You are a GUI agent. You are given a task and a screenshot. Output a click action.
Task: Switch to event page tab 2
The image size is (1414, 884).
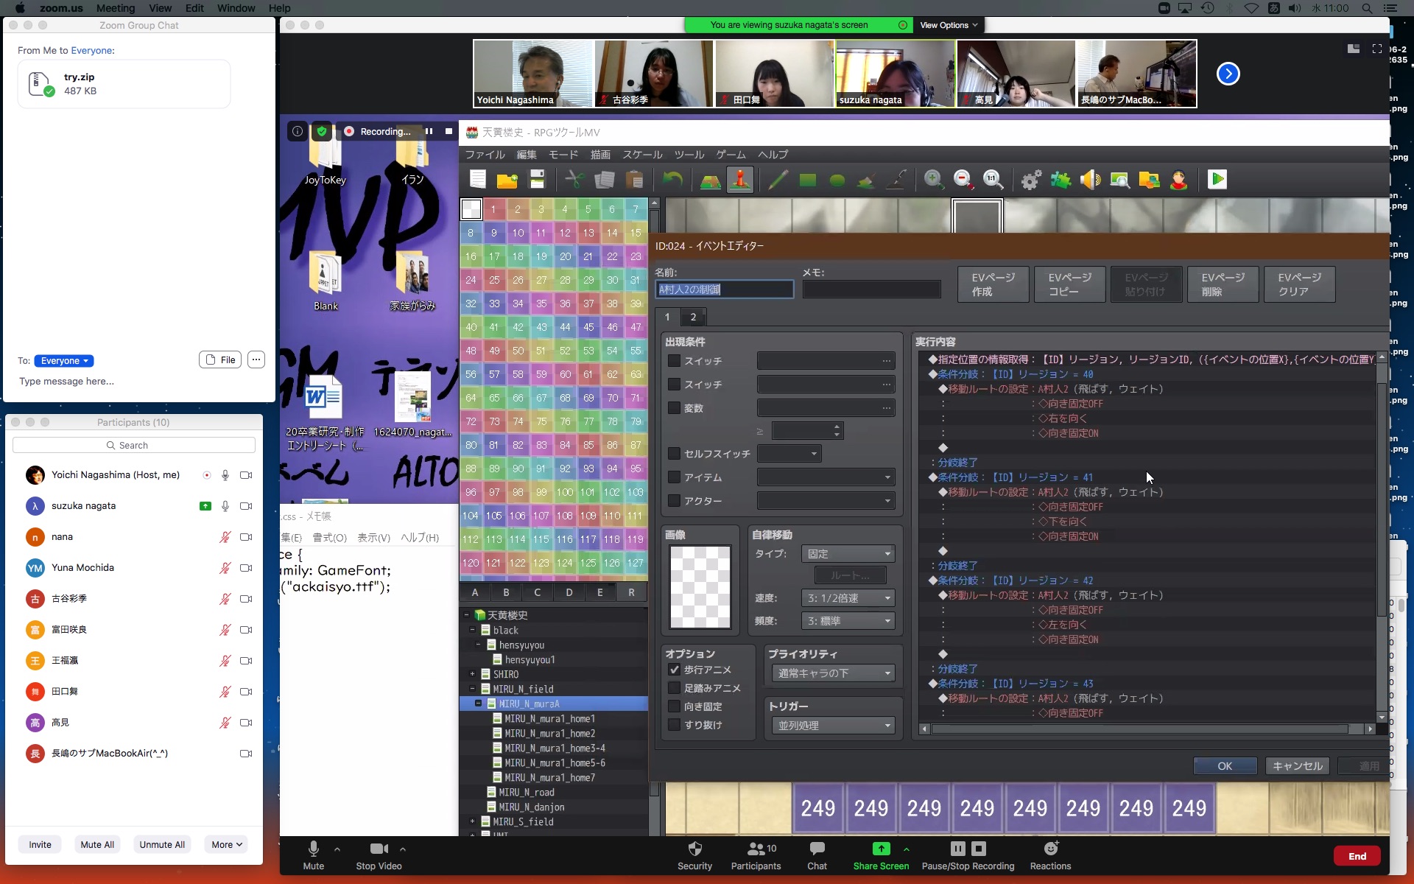pyautogui.click(x=693, y=317)
